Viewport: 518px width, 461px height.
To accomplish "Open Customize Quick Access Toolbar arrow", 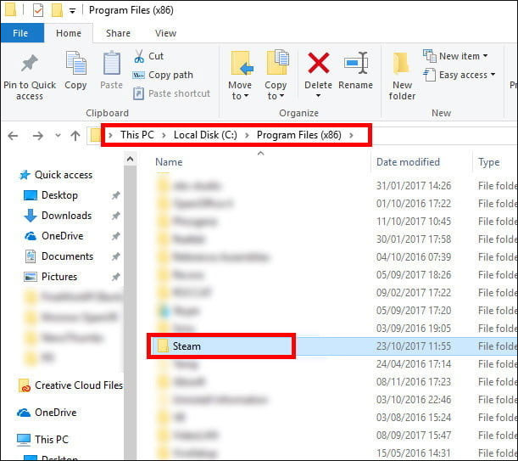I will [x=72, y=11].
